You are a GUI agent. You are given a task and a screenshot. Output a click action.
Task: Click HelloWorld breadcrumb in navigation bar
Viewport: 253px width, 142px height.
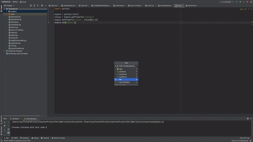[x=6, y=2]
